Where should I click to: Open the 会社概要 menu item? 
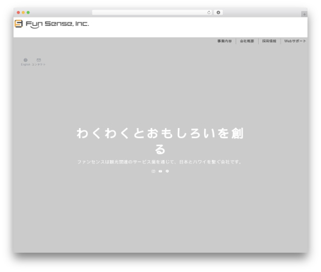click(x=247, y=41)
